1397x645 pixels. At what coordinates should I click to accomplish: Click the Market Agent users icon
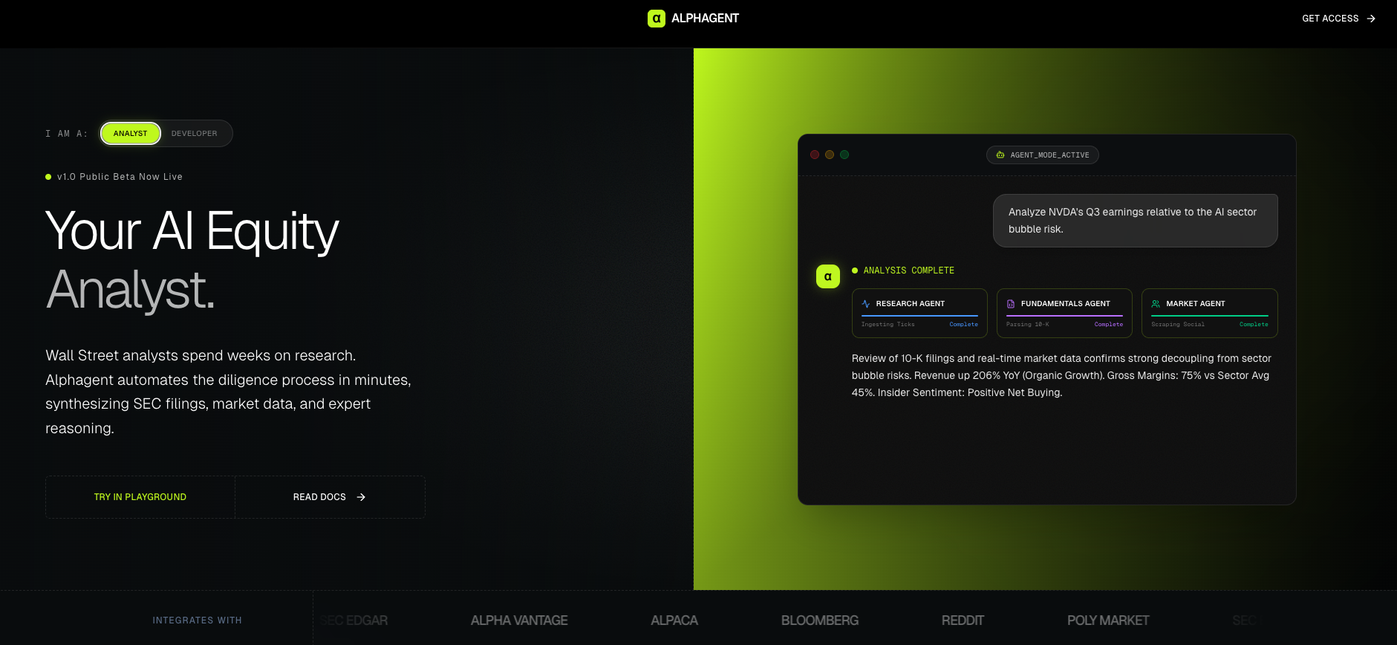coord(1156,304)
